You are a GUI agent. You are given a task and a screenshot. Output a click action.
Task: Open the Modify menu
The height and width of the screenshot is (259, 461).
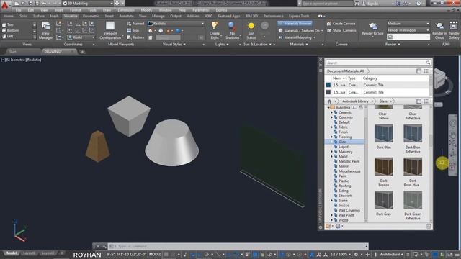146,10
